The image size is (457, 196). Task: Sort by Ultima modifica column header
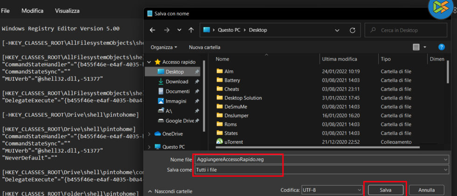pos(339,59)
